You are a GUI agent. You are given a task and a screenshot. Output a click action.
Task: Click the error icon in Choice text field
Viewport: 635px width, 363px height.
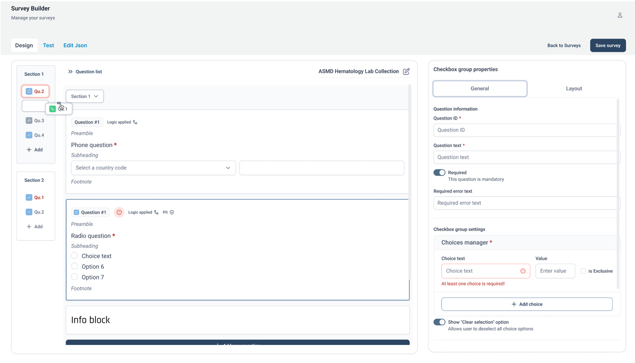point(523,271)
